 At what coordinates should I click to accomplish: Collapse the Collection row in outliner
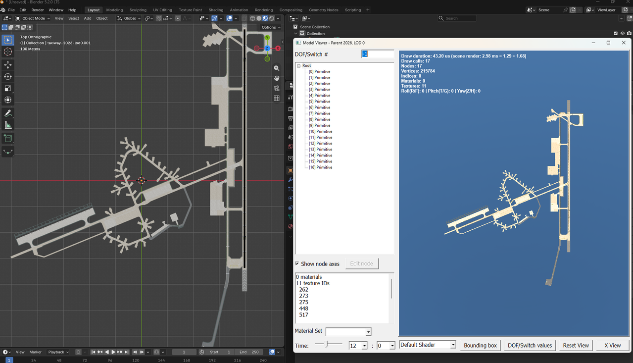[296, 34]
